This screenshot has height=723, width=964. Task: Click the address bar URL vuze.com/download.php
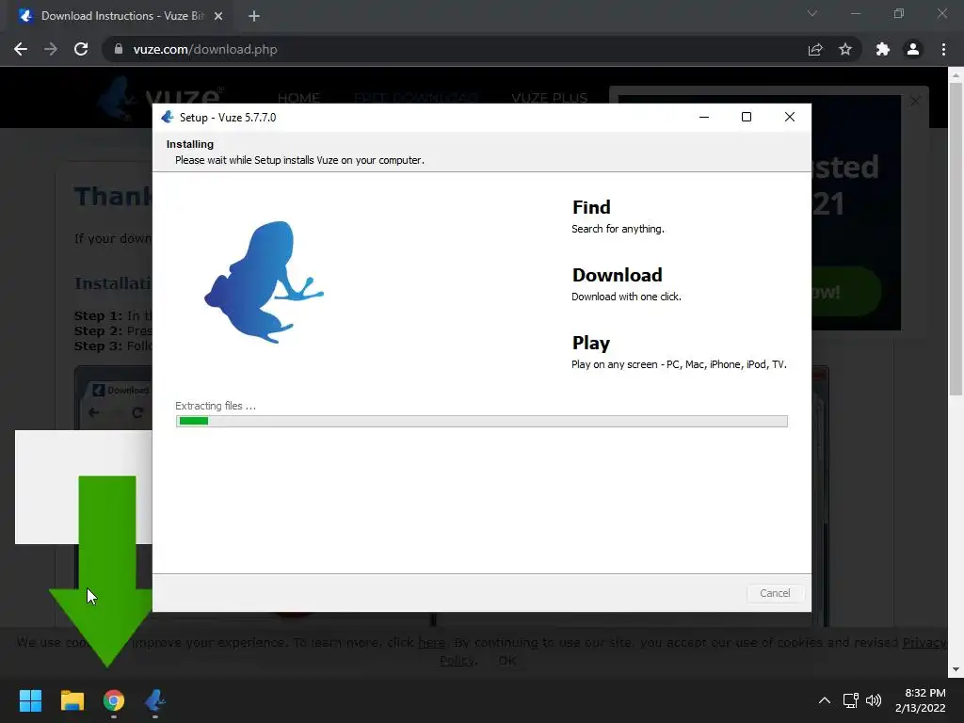(x=205, y=49)
